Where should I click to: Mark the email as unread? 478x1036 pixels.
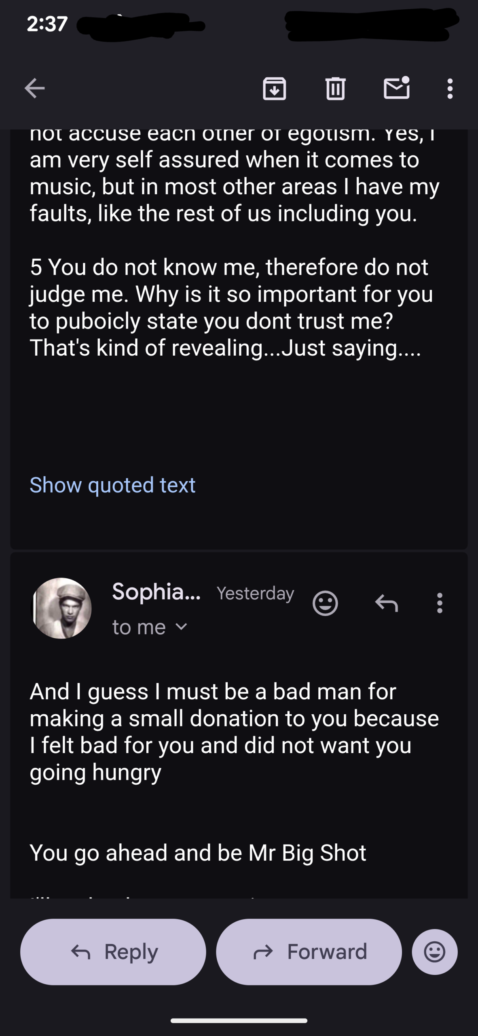[x=396, y=88]
